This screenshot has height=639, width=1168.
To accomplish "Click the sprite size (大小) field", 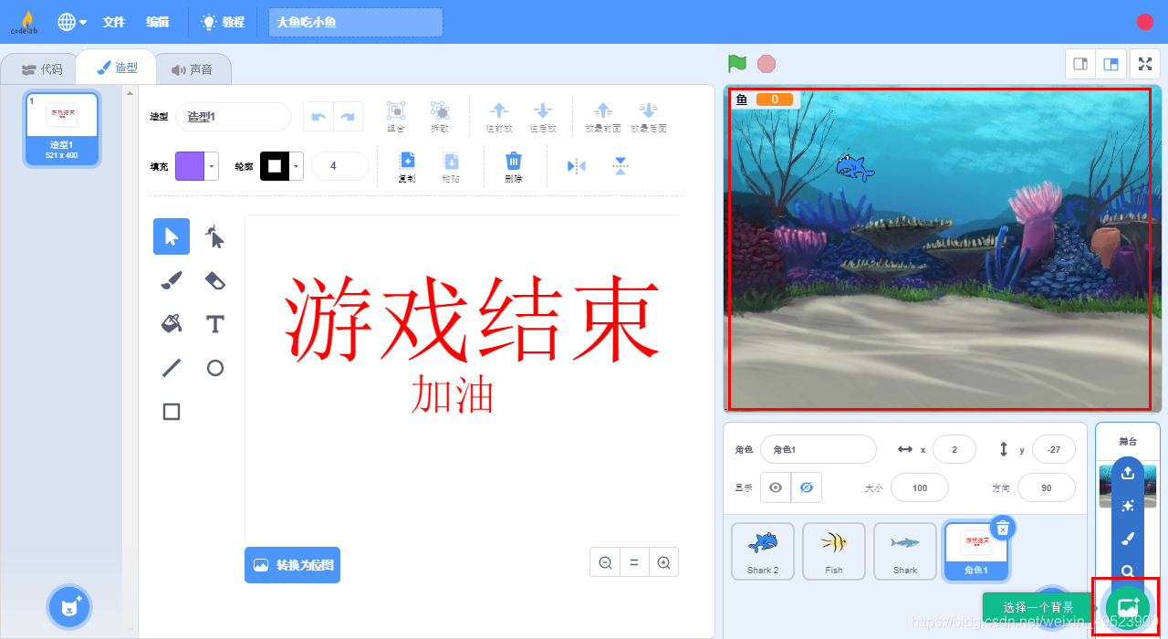I will 920,487.
